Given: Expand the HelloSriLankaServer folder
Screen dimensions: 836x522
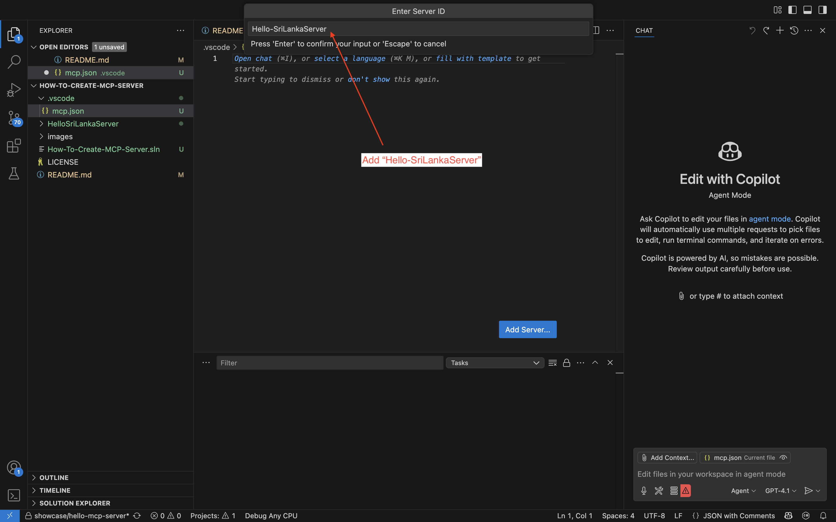Looking at the screenshot, I should [x=83, y=124].
